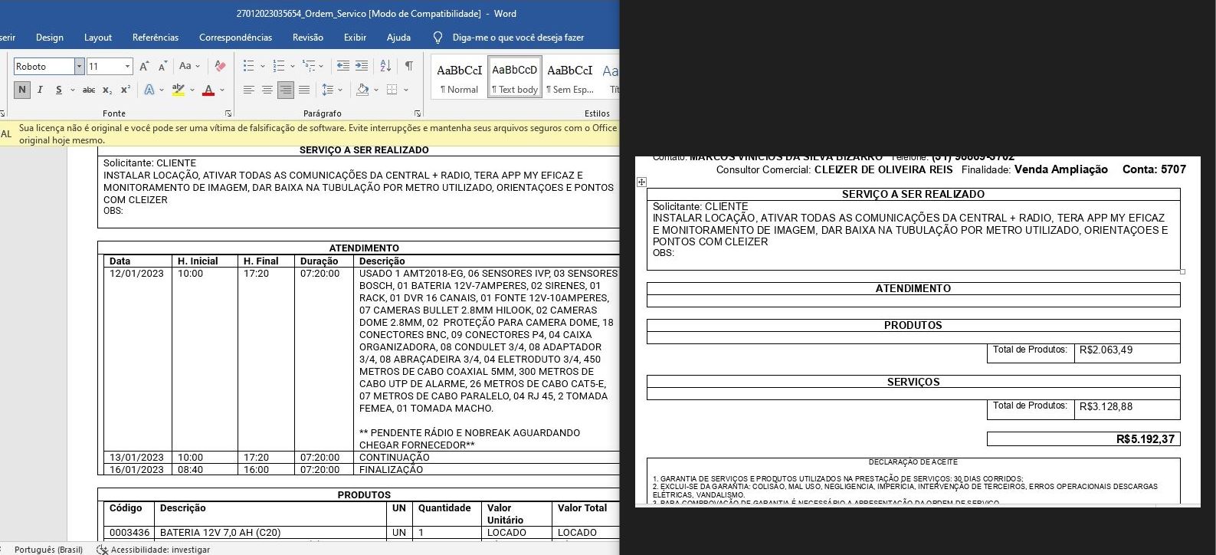Click the Change Case Aa icon

click(x=185, y=67)
